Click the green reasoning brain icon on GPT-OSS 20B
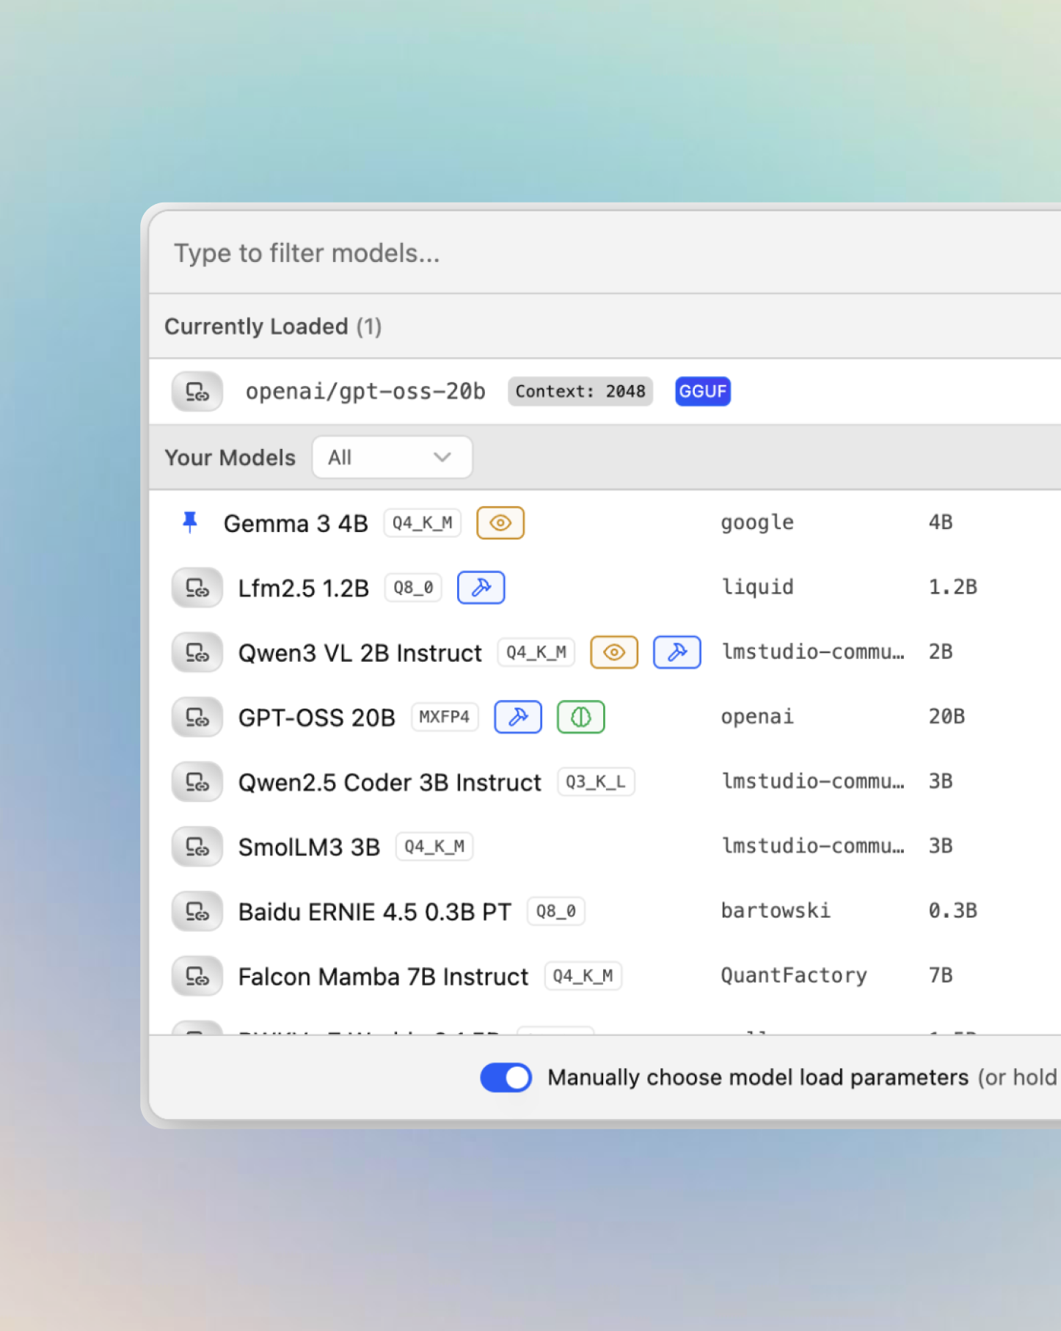The width and height of the screenshot is (1061, 1331). pos(580,717)
